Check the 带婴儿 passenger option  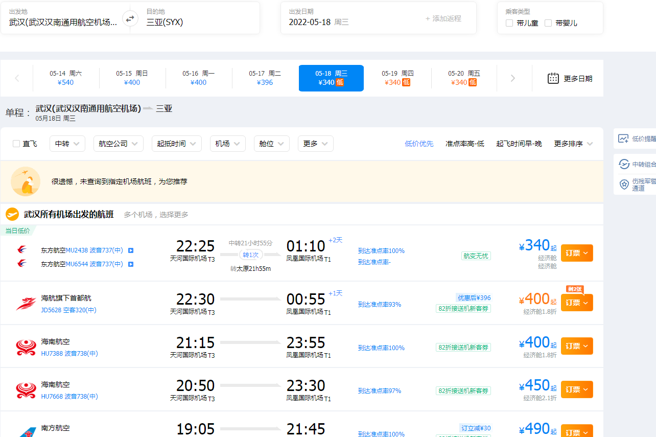[549, 22]
